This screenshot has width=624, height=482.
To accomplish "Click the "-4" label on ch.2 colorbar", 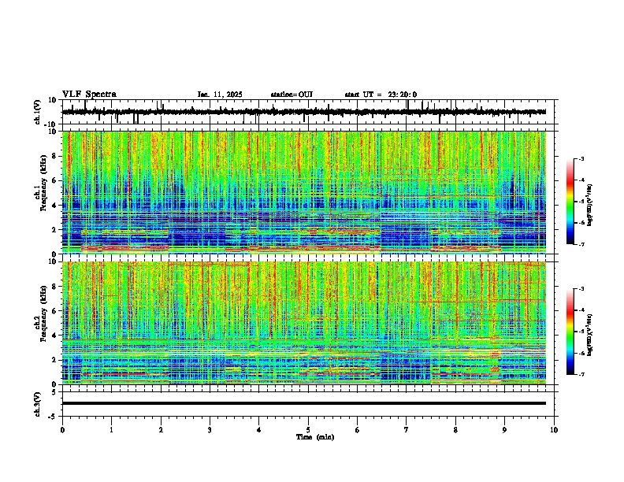I will coord(581,310).
